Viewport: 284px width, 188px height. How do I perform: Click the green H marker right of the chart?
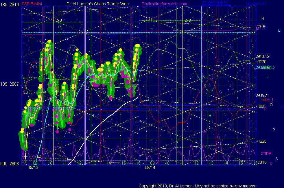coord(263,19)
